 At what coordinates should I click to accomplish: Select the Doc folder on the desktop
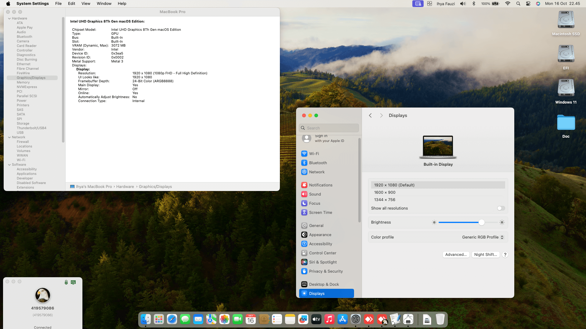566,126
